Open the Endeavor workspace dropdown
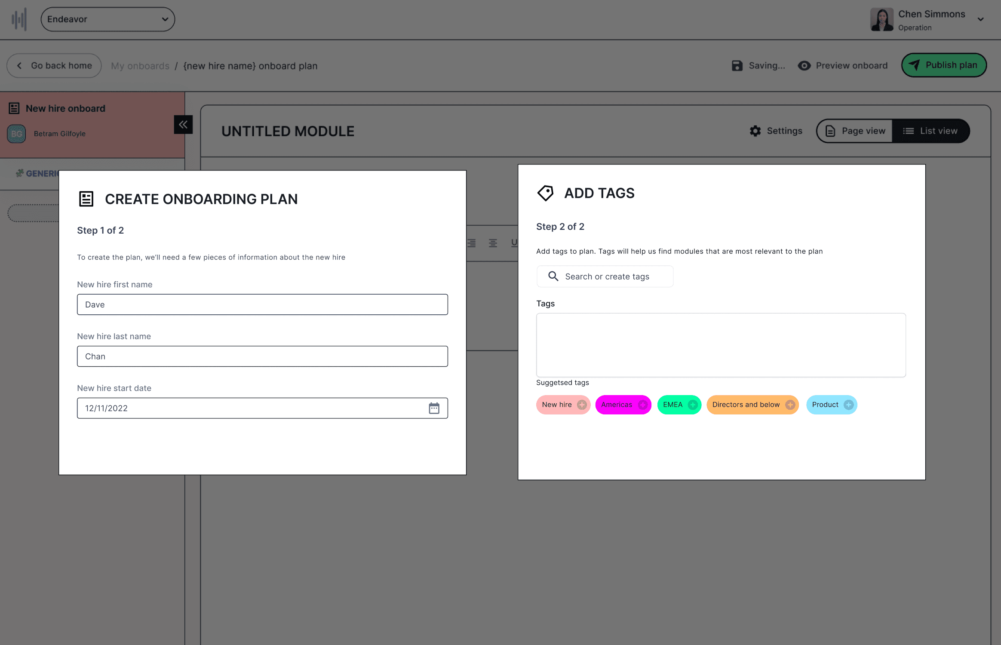This screenshot has height=645, width=1001. coord(107,19)
